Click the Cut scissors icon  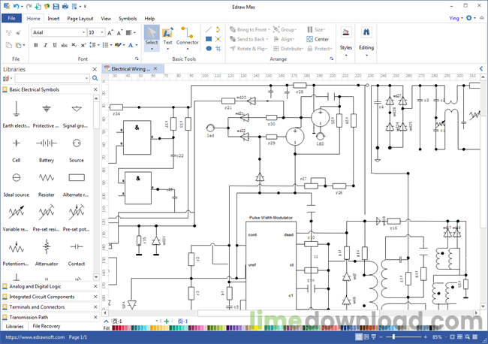pyautogui.click(x=9, y=32)
